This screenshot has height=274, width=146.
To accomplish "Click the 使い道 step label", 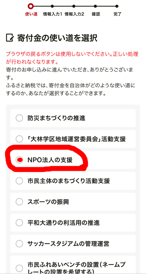I will tap(31, 14).
